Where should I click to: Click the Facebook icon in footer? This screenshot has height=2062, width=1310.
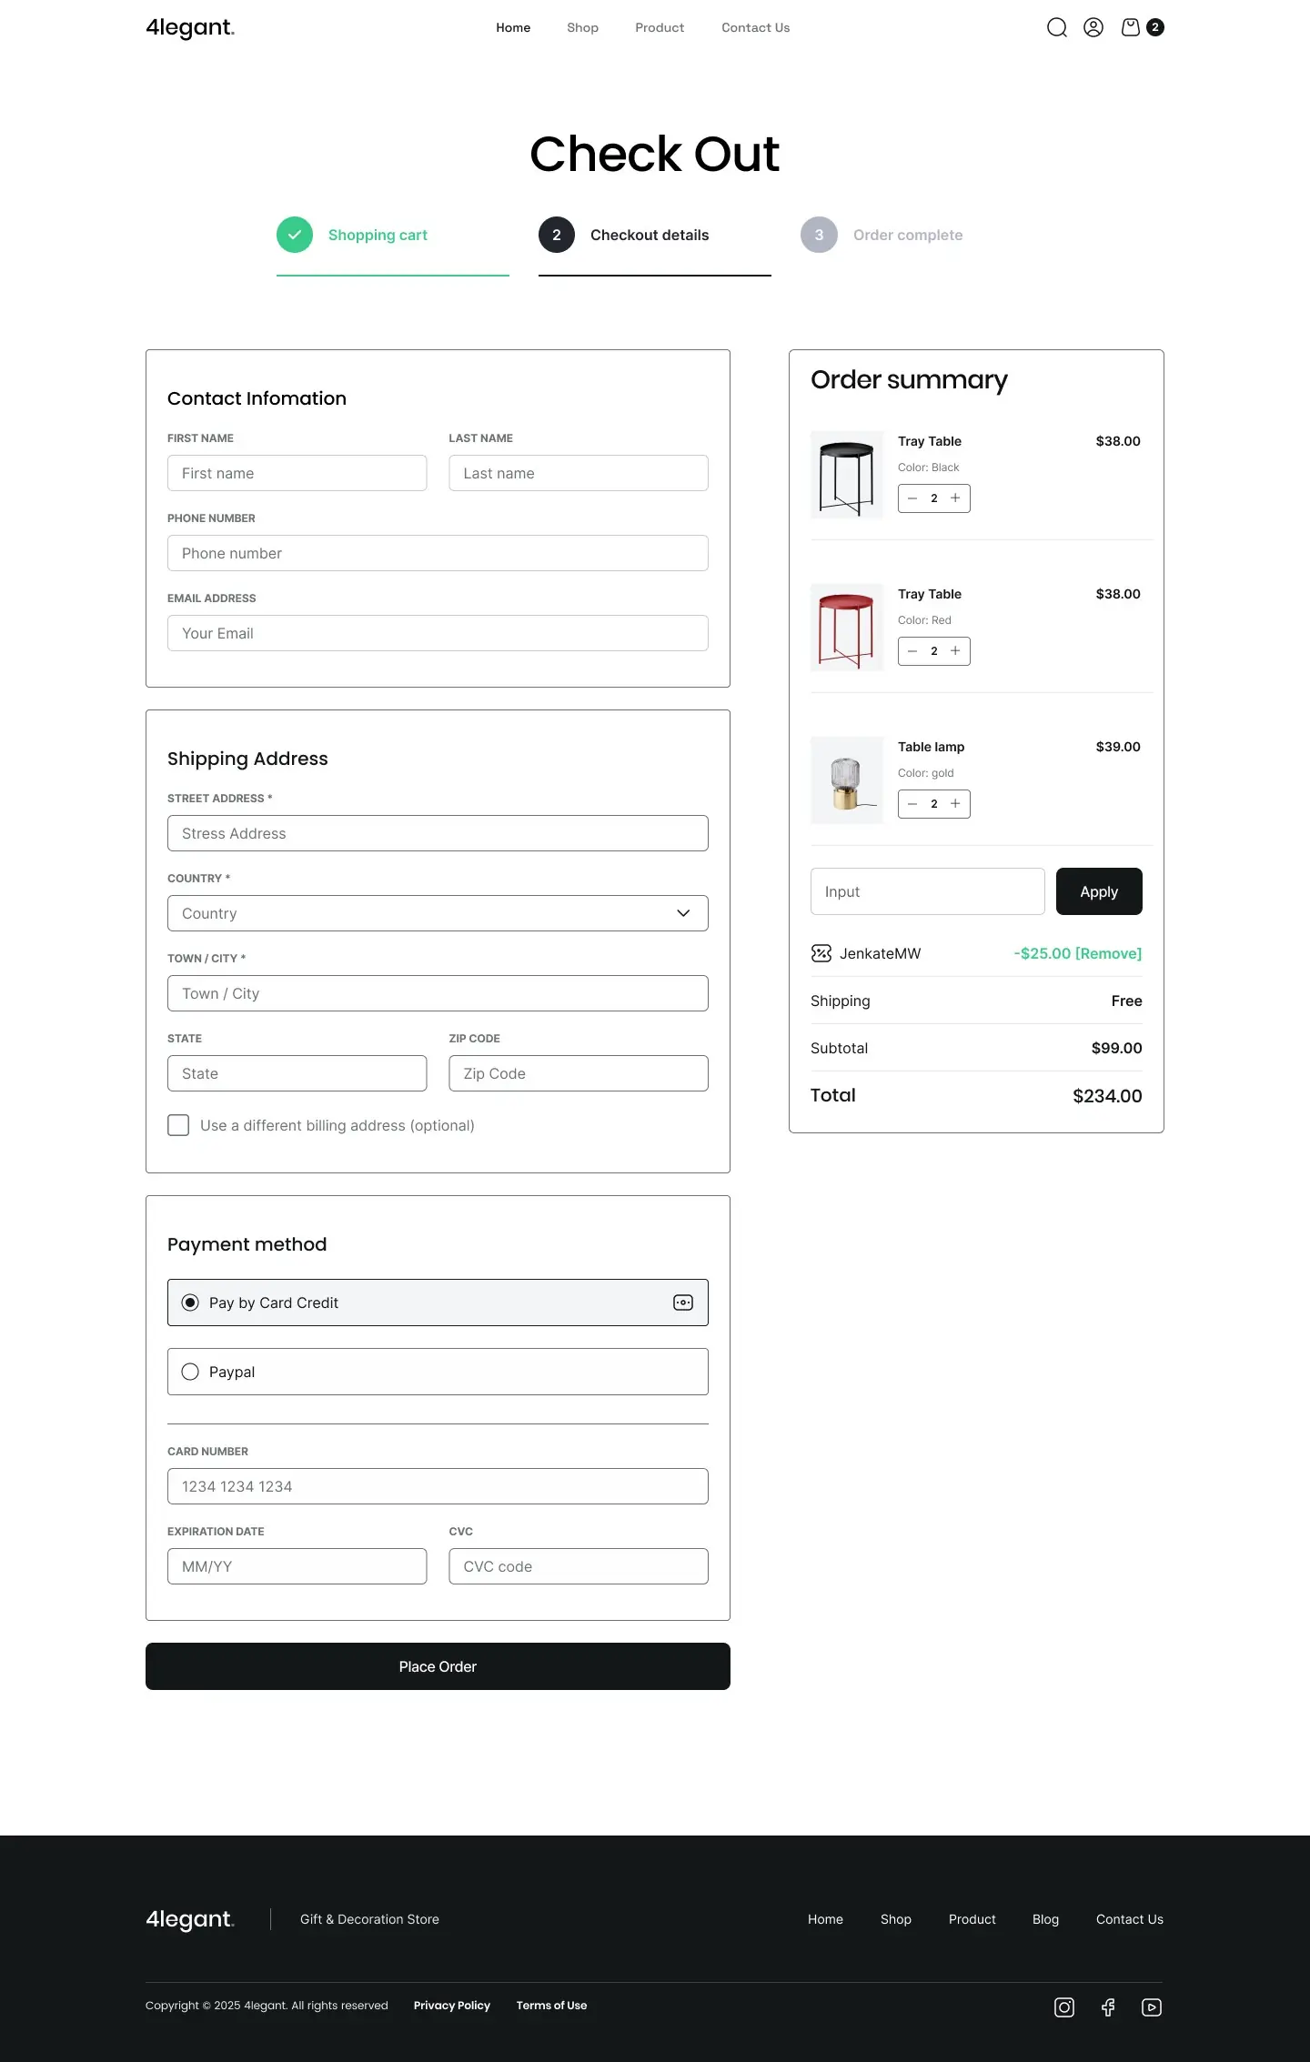point(1108,2007)
